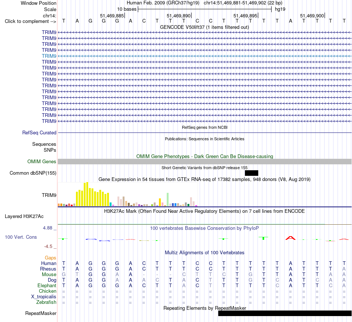The width and height of the screenshot is (352, 322).
Task: Select the 'Zebrafish' alignment row label
Action: point(46,302)
